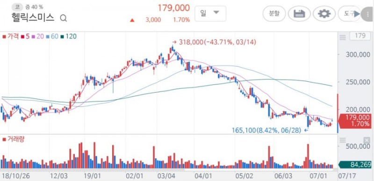Click the 가격 price legend label

point(10,36)
